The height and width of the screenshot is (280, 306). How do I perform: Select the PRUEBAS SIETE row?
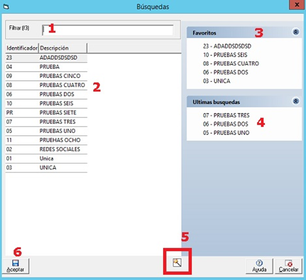tap(46, 113)
